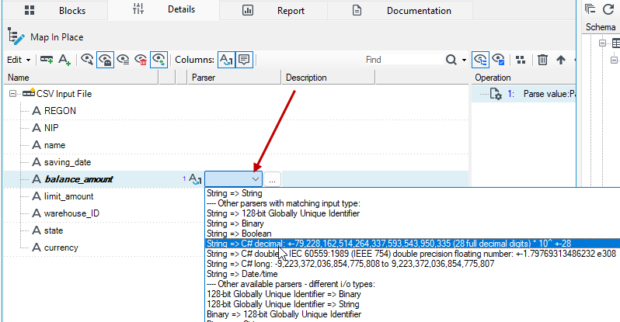Select the state field row
The height and width of the screenshot is (322, 620).
(x=104, y=230)
